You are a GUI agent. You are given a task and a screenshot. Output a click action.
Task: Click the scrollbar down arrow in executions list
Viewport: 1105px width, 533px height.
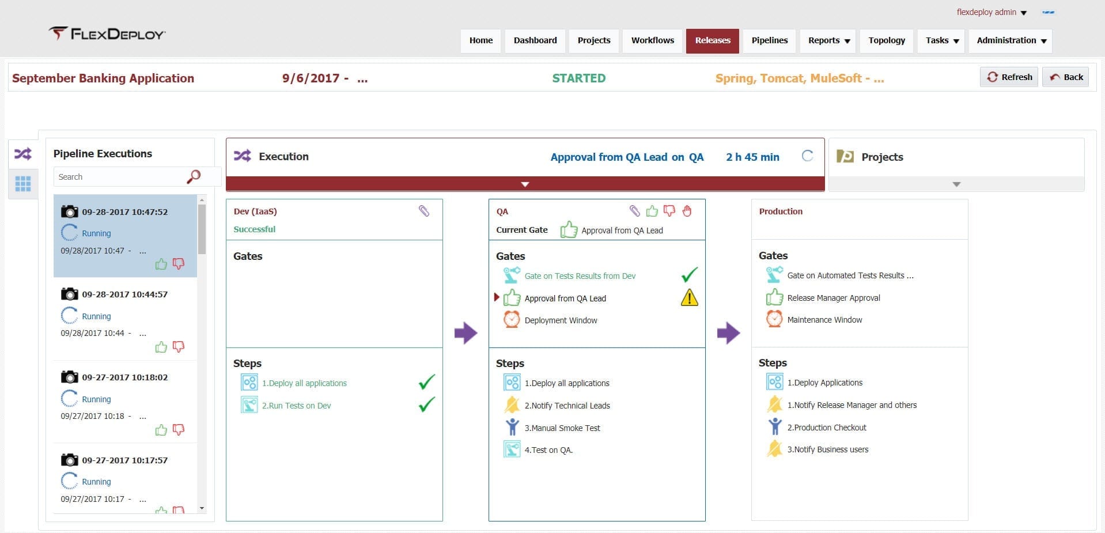(x=202, y=508)
